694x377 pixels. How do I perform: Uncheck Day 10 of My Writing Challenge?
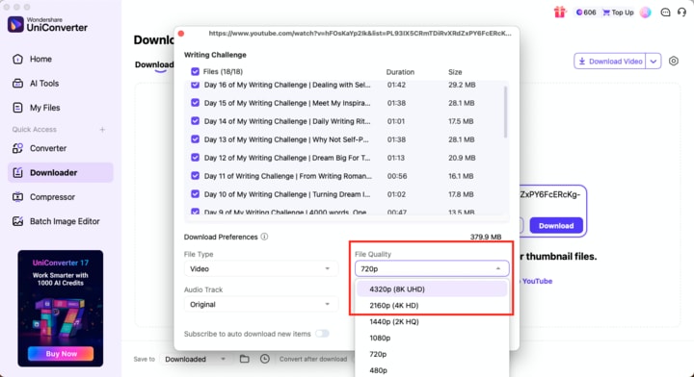(x=195, y=194)
